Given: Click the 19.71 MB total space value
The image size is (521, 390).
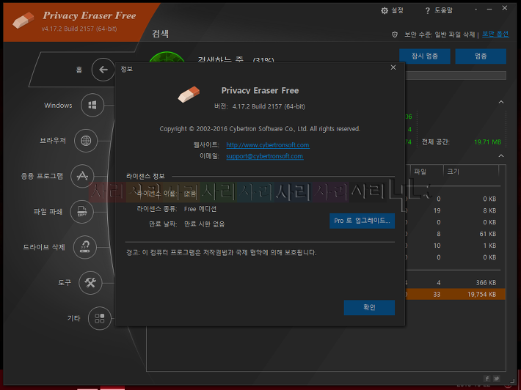Looking at the screenshot, I should coord(487,142).
